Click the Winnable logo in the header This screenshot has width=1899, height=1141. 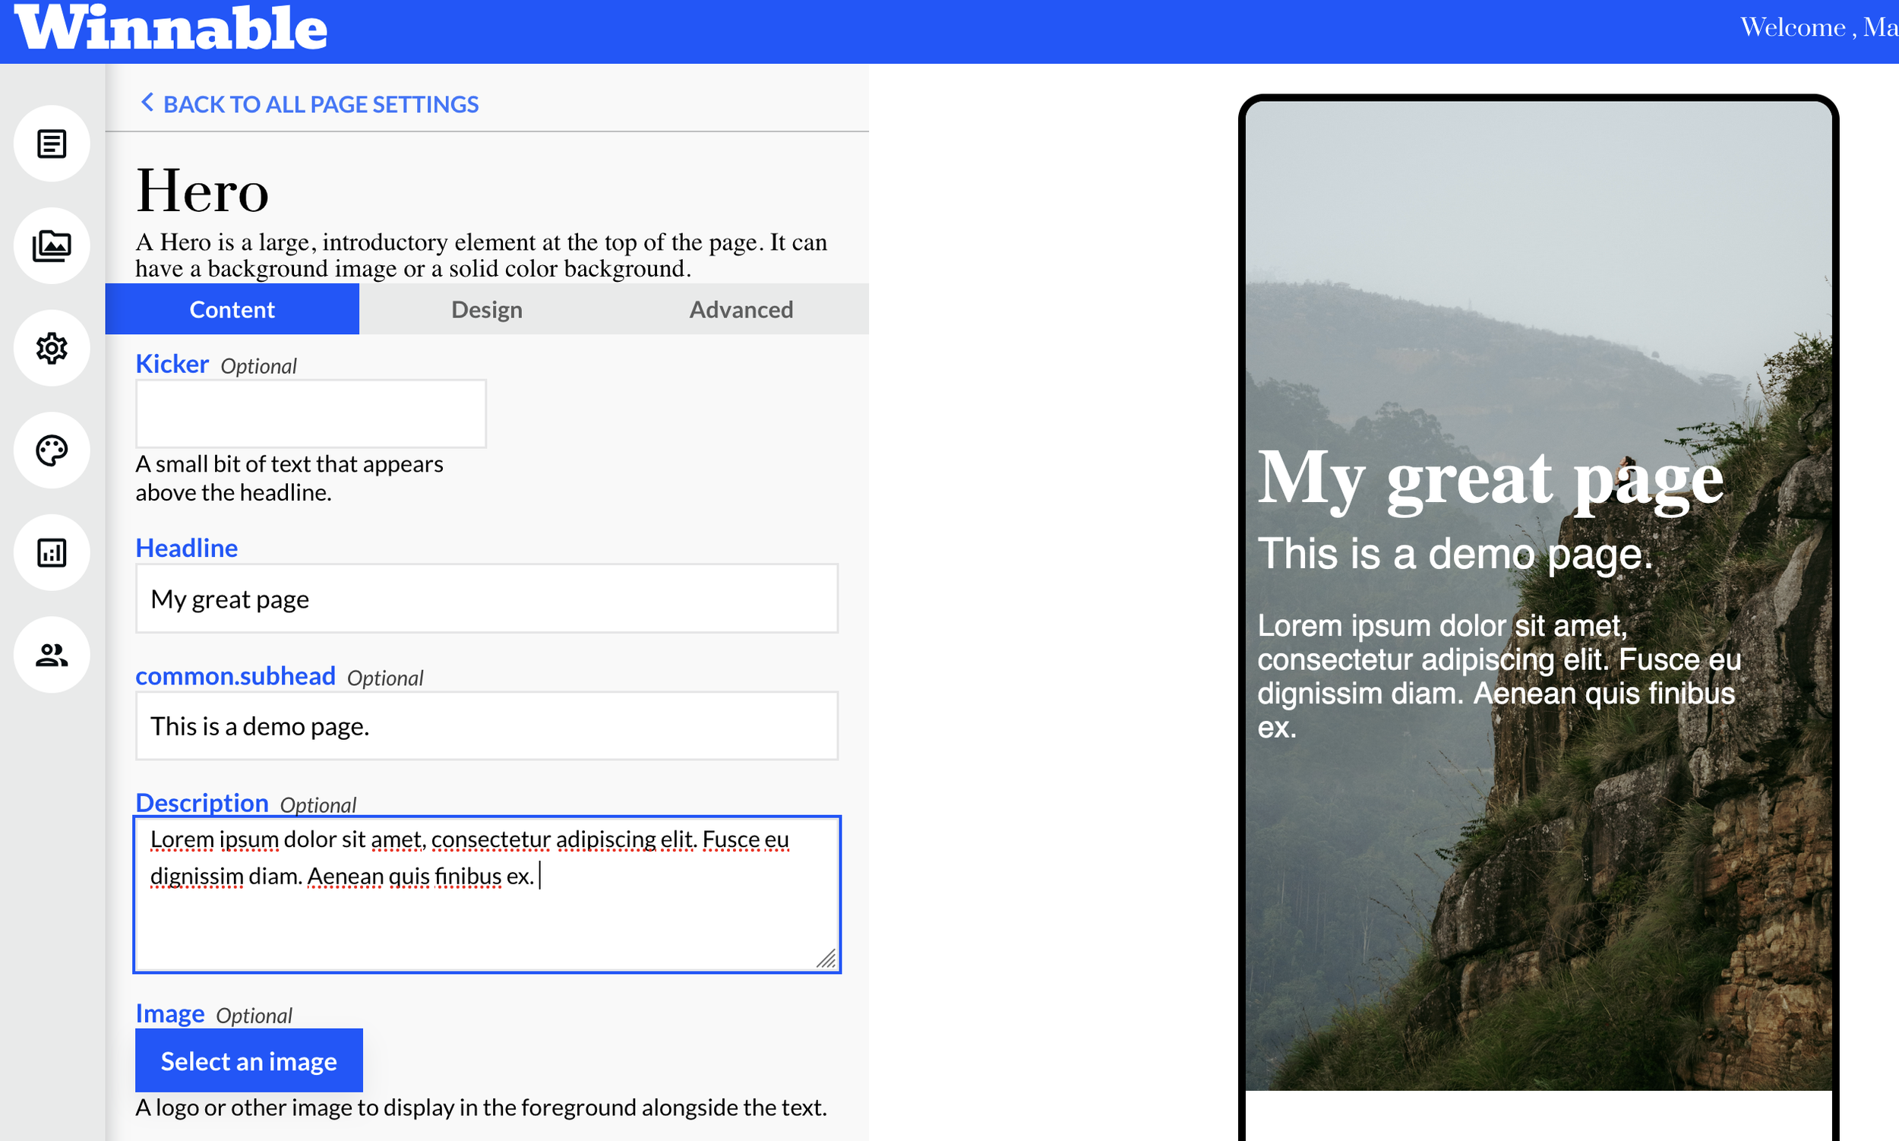[x=172, y=29]
